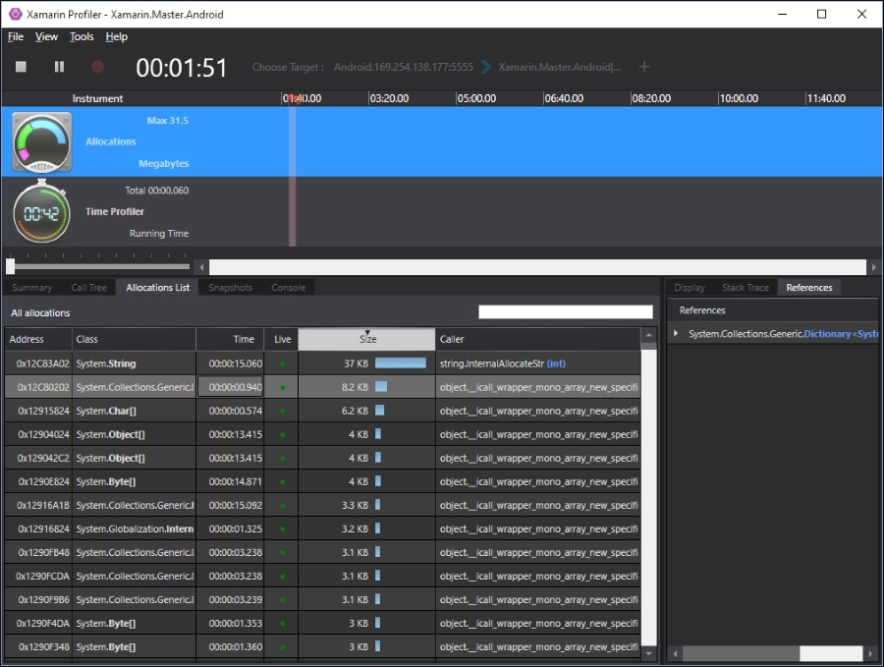884x667 pixels.
Task: Click the red record button
Action: coord(97,67)
